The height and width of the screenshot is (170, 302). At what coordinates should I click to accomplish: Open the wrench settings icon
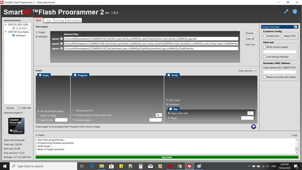(x=286, y=12)
